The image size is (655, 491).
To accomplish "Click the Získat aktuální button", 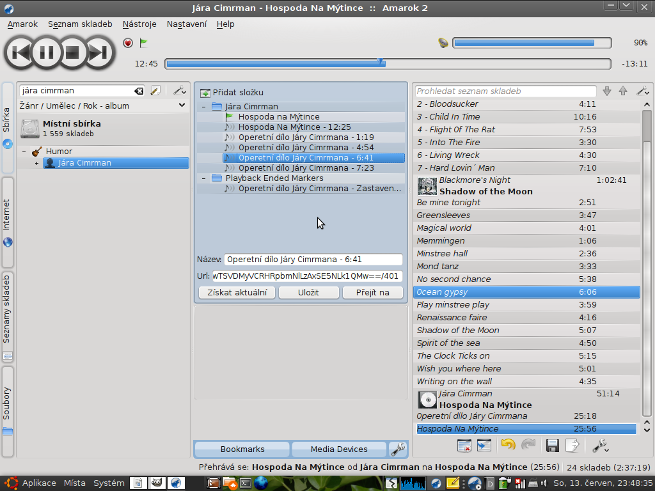I will (237, 292).
